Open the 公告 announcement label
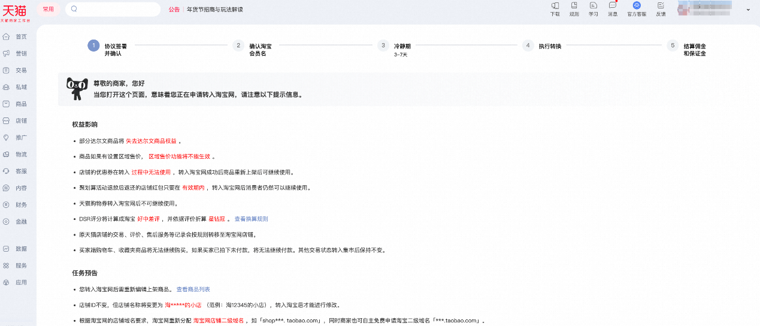 (174, 10)
